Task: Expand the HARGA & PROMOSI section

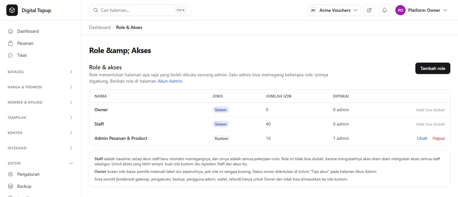Action: pos(40,87)
